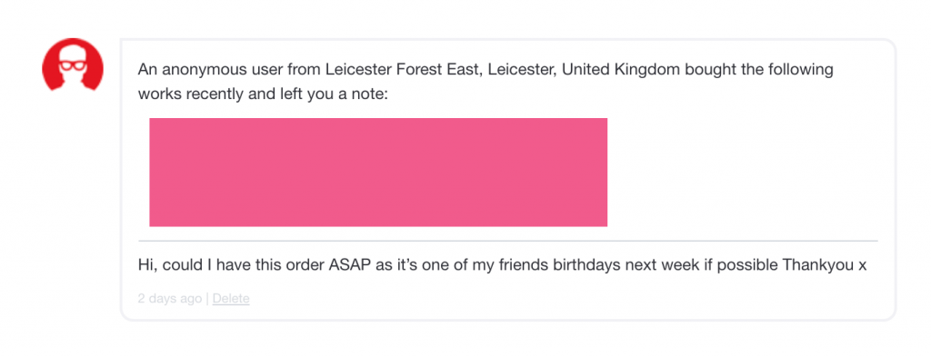Click the white glasses on the avatar
The width and height of the screenshot is (931, 357).
pyautogui.click(x=72, y=65)
